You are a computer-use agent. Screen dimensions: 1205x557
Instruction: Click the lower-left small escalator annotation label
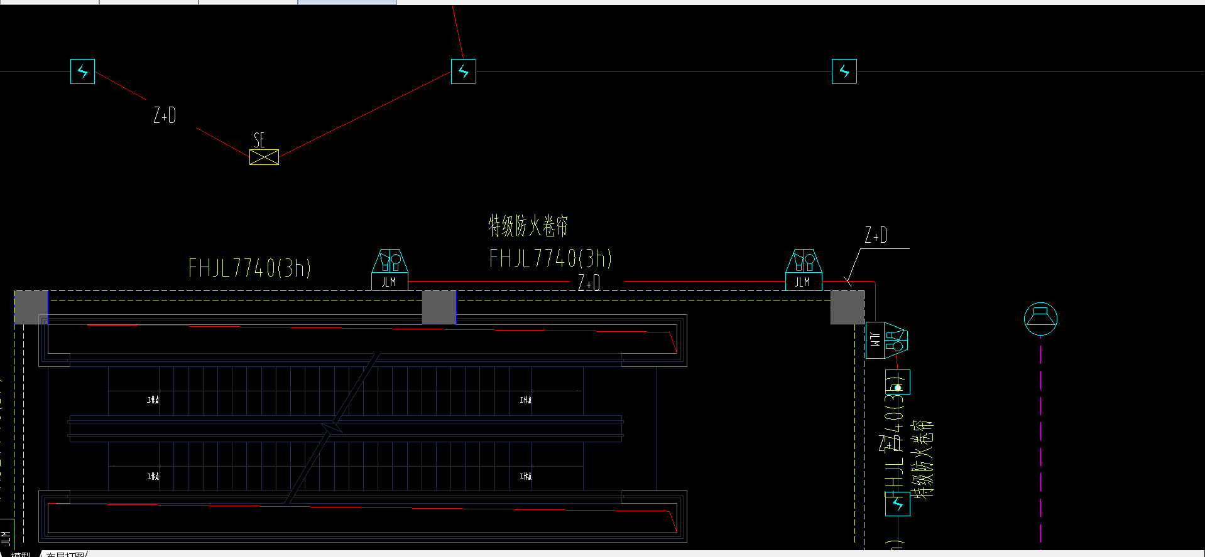[153, 476]
